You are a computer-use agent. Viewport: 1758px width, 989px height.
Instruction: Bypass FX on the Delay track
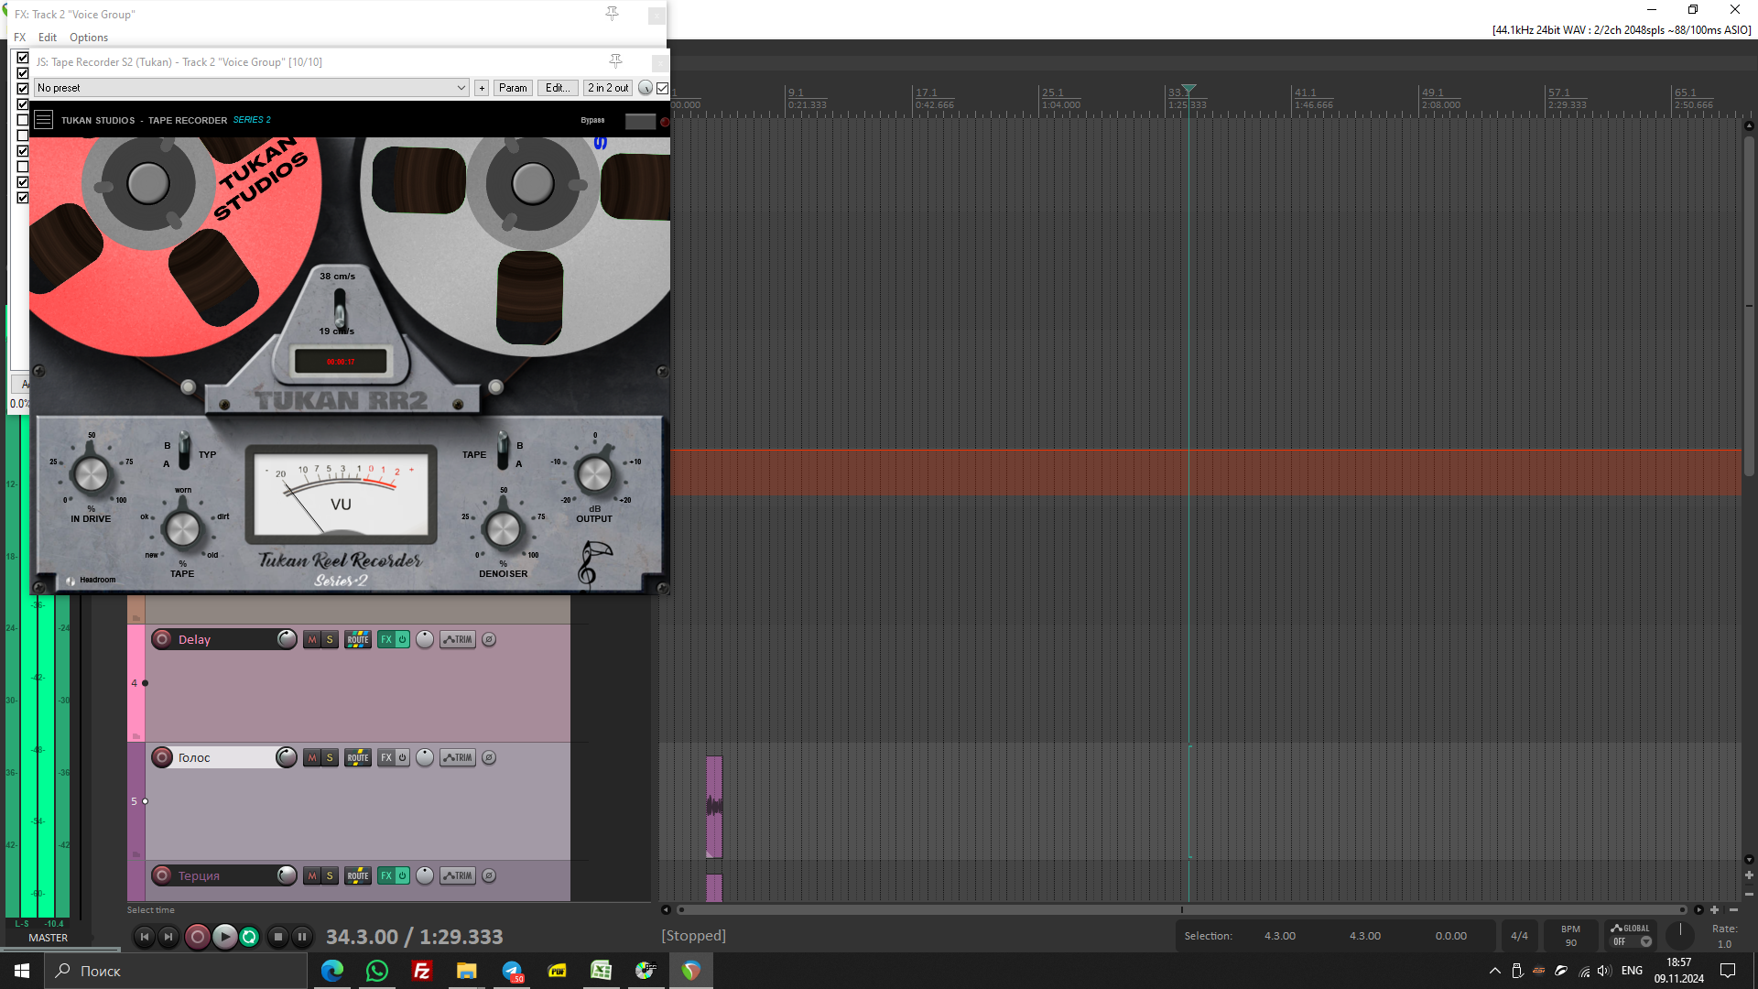click(x=402, y=639)
